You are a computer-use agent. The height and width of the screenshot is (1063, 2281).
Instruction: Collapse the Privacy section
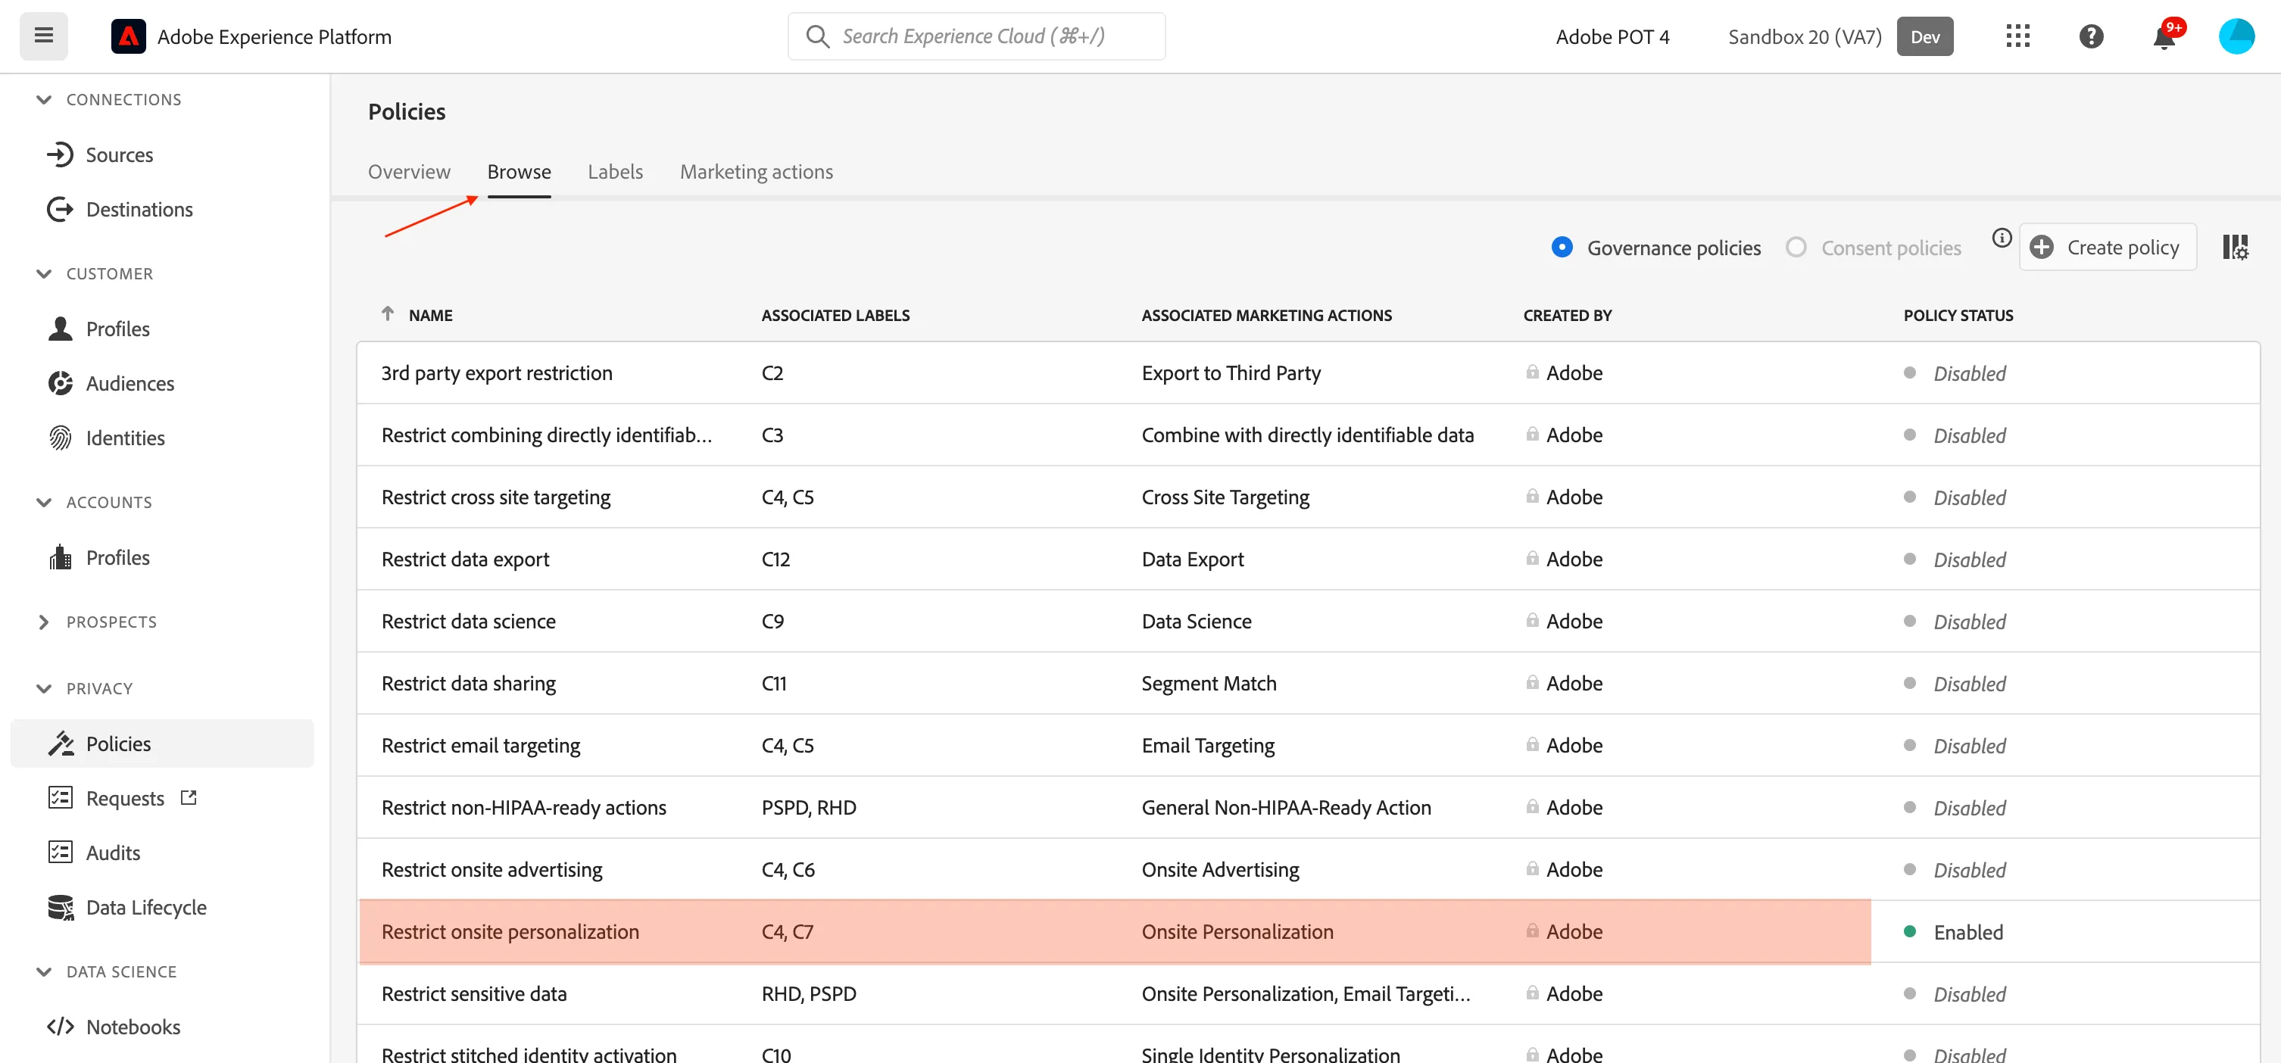[x=43, y=689]
